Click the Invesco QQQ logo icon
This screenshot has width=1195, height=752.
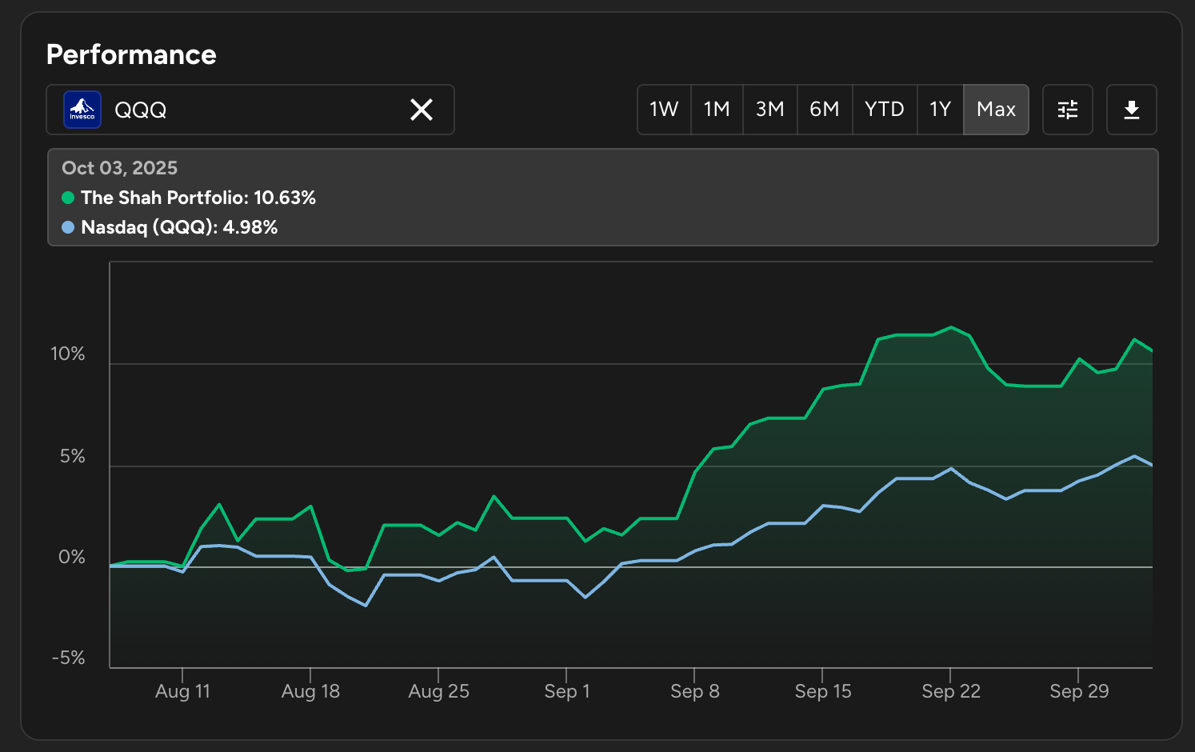point(82,110)
